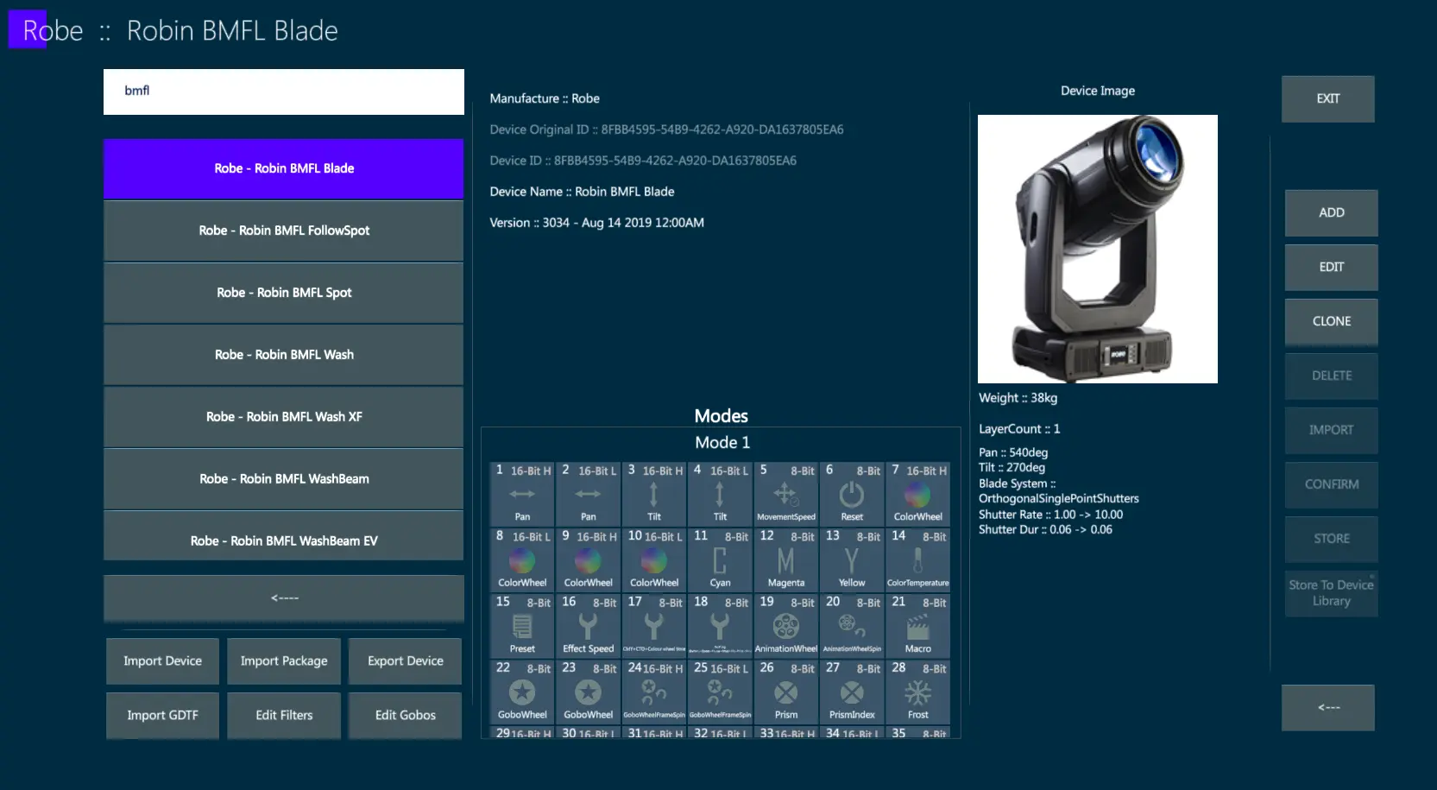Click Export Device button

click(405, 661)
